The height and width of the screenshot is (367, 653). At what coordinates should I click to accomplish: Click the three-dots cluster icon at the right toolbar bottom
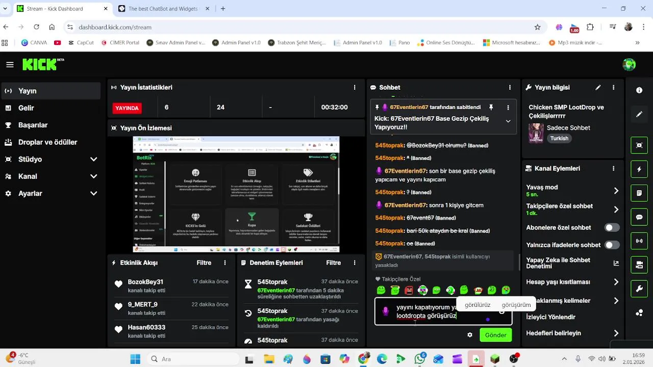tap(639, 313)
